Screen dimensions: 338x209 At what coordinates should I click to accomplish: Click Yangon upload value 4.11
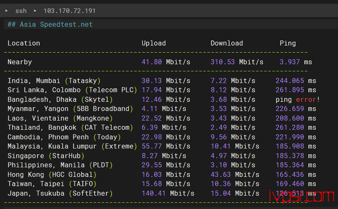149,109
